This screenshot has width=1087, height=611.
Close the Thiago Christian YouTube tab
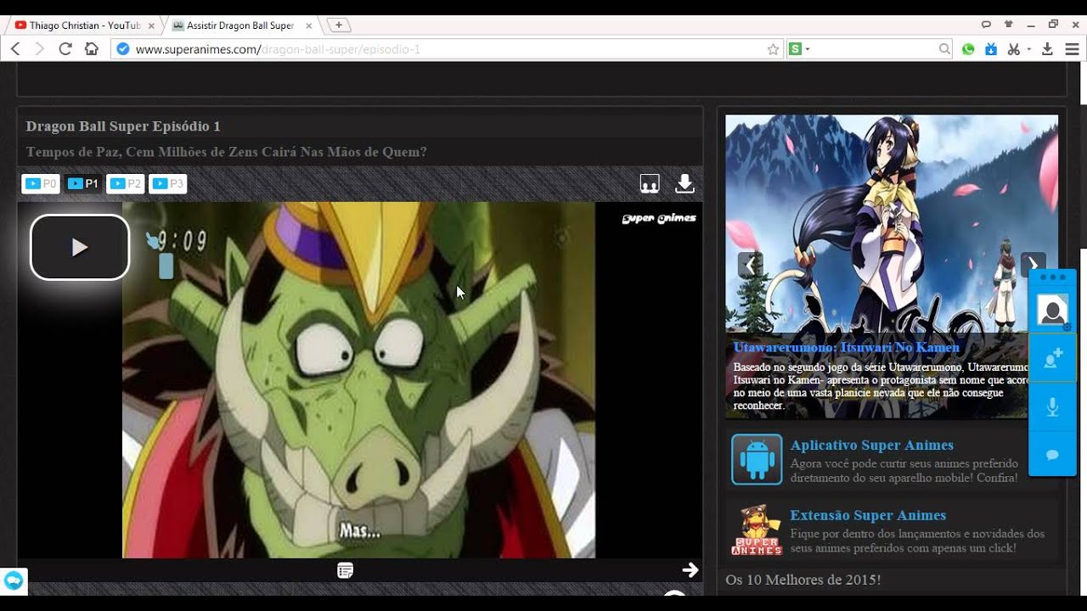(x=151, y=25)
